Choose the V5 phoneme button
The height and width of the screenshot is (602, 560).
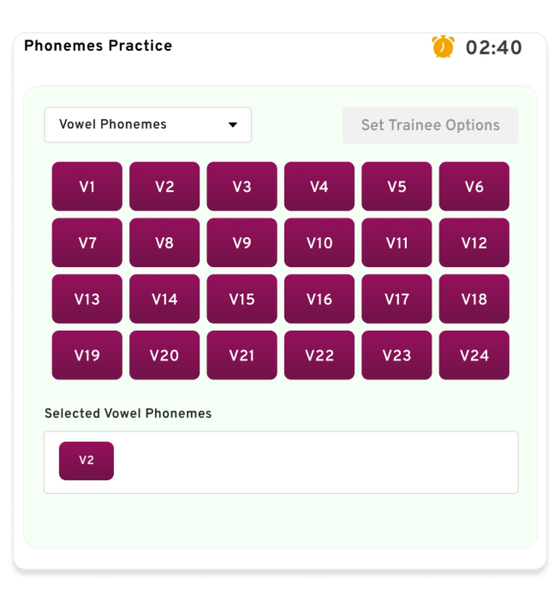397,187
